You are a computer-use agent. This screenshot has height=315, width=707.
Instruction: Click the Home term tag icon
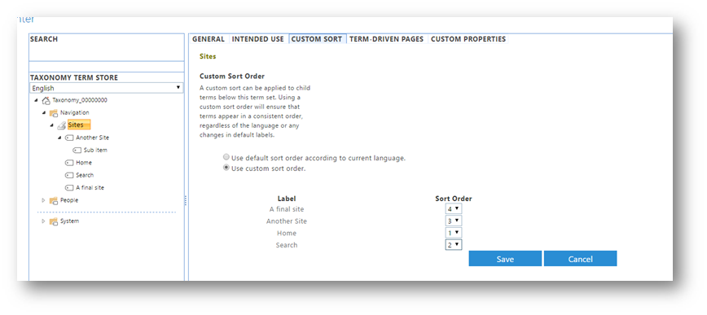69,163
